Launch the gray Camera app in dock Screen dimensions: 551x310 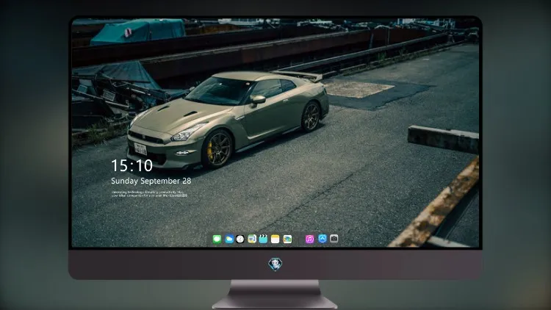334,239
